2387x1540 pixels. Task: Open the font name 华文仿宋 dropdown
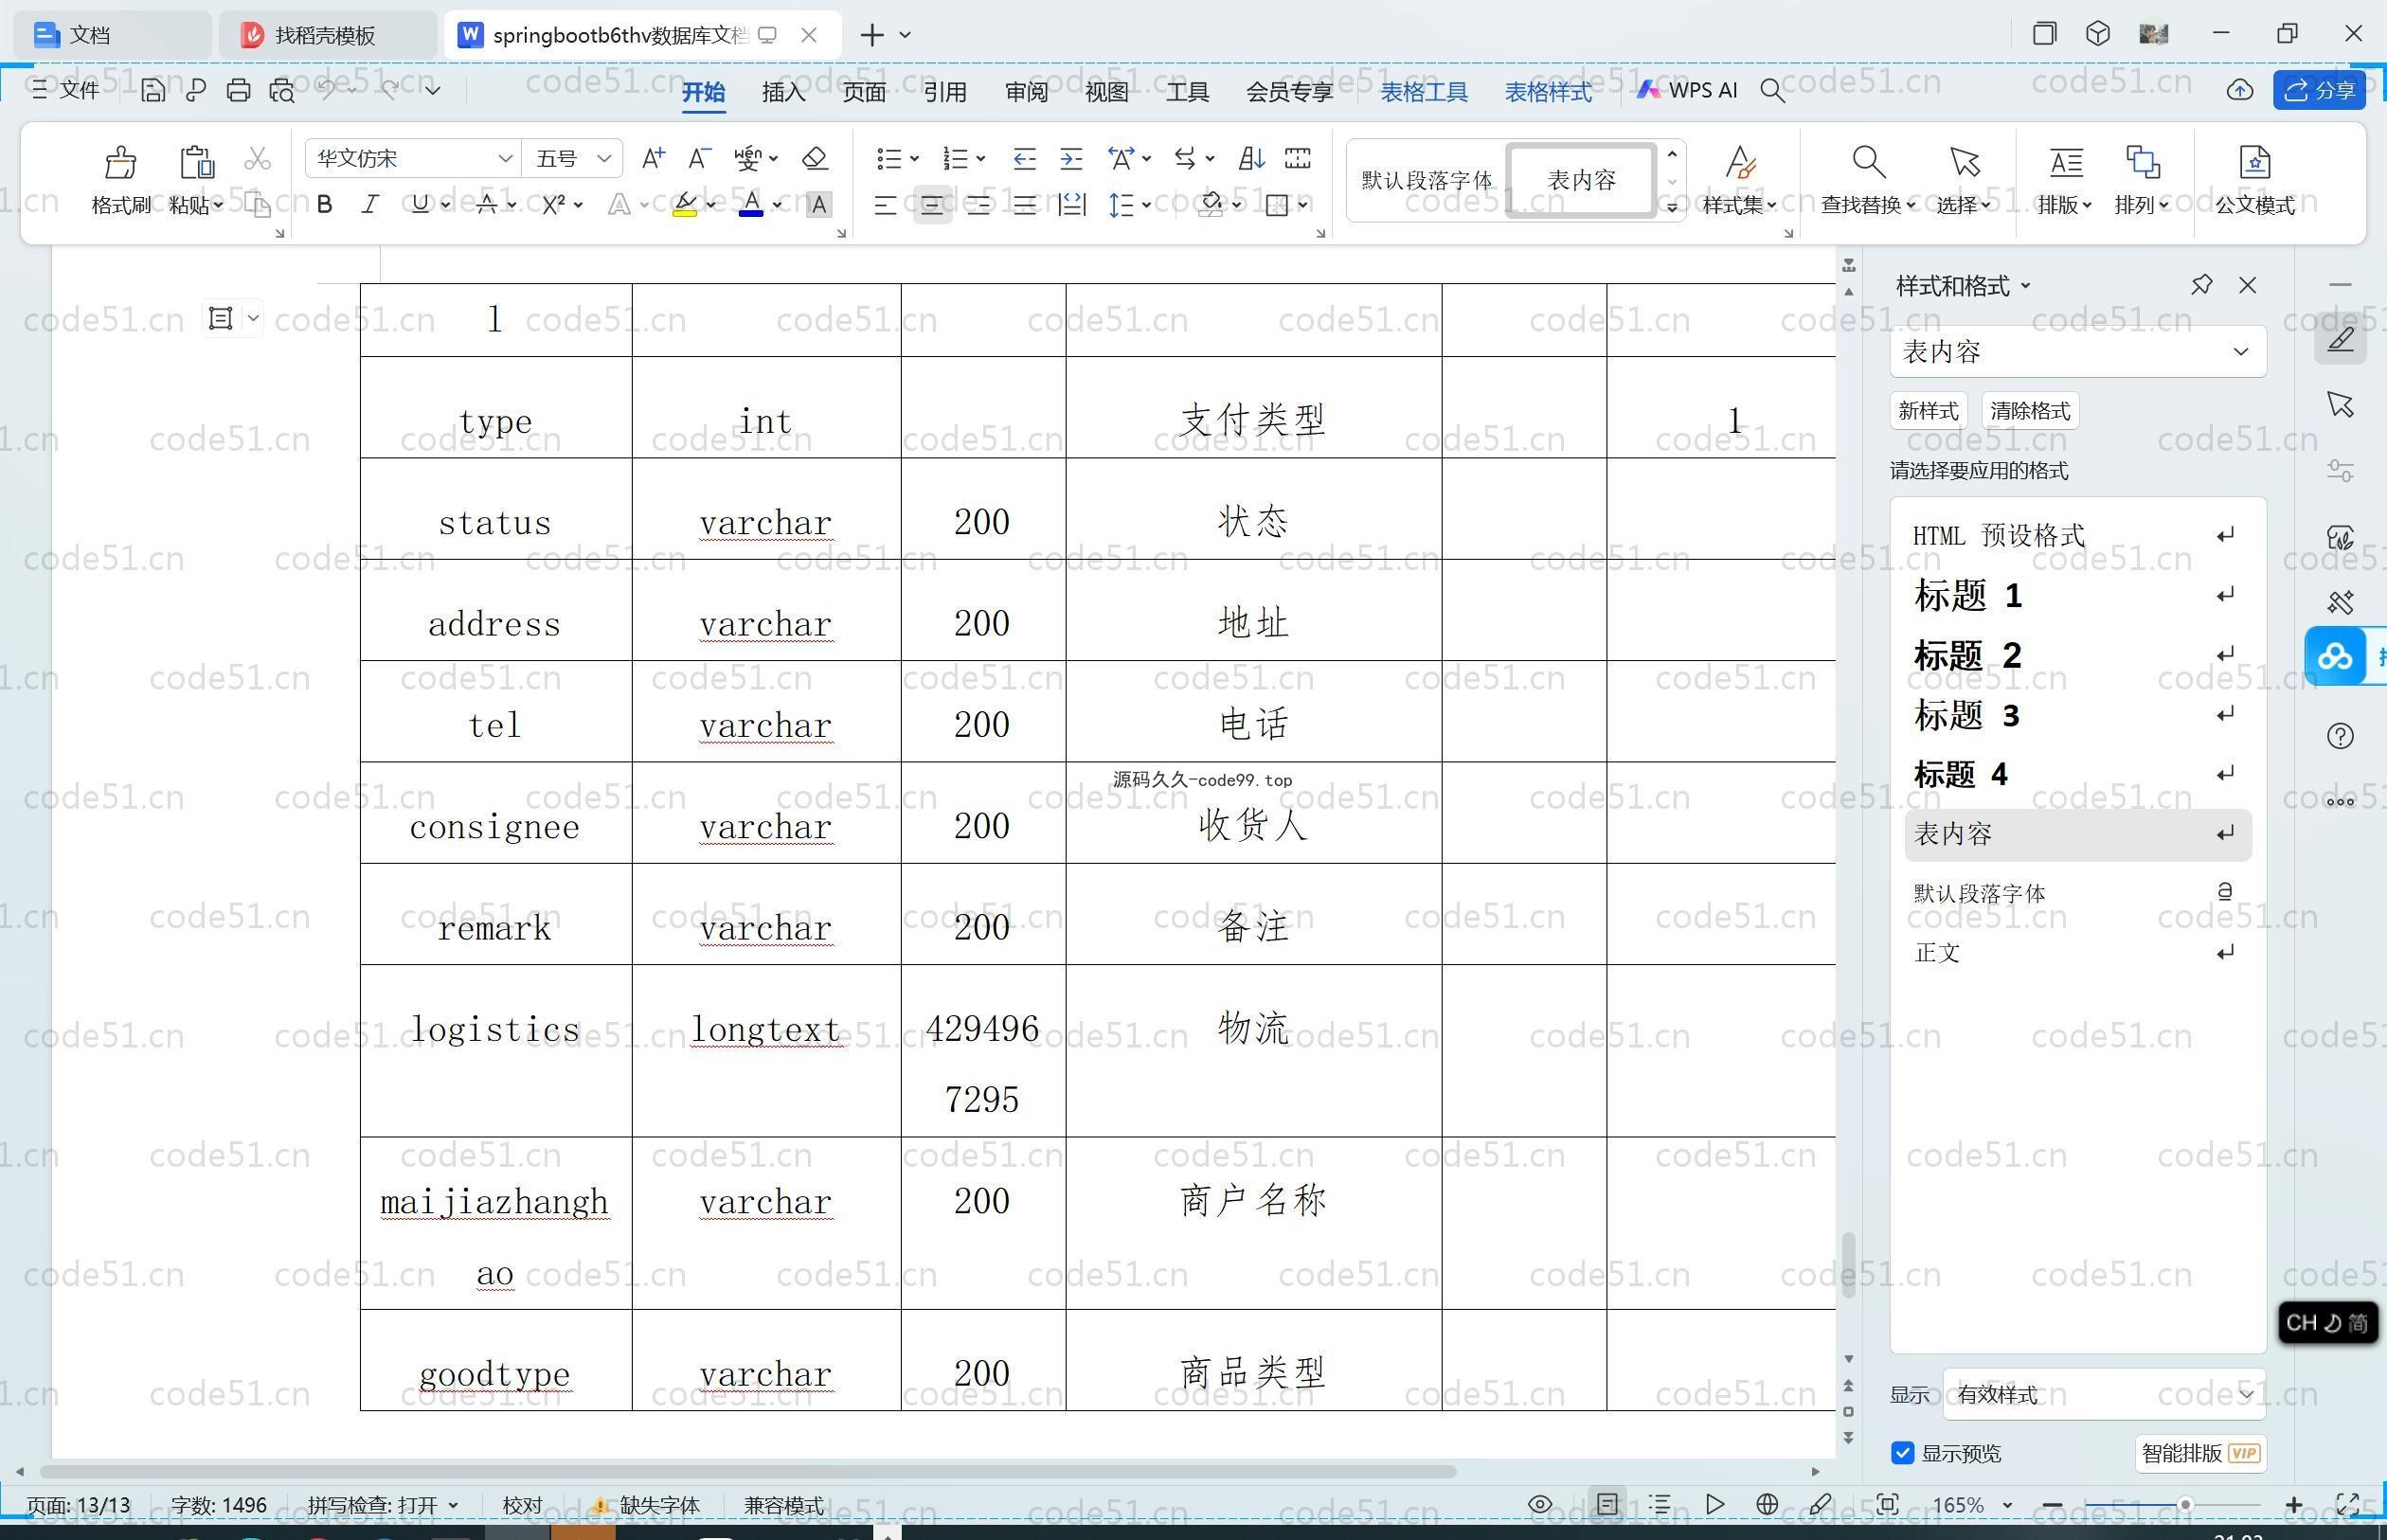[x=505, y=158]
